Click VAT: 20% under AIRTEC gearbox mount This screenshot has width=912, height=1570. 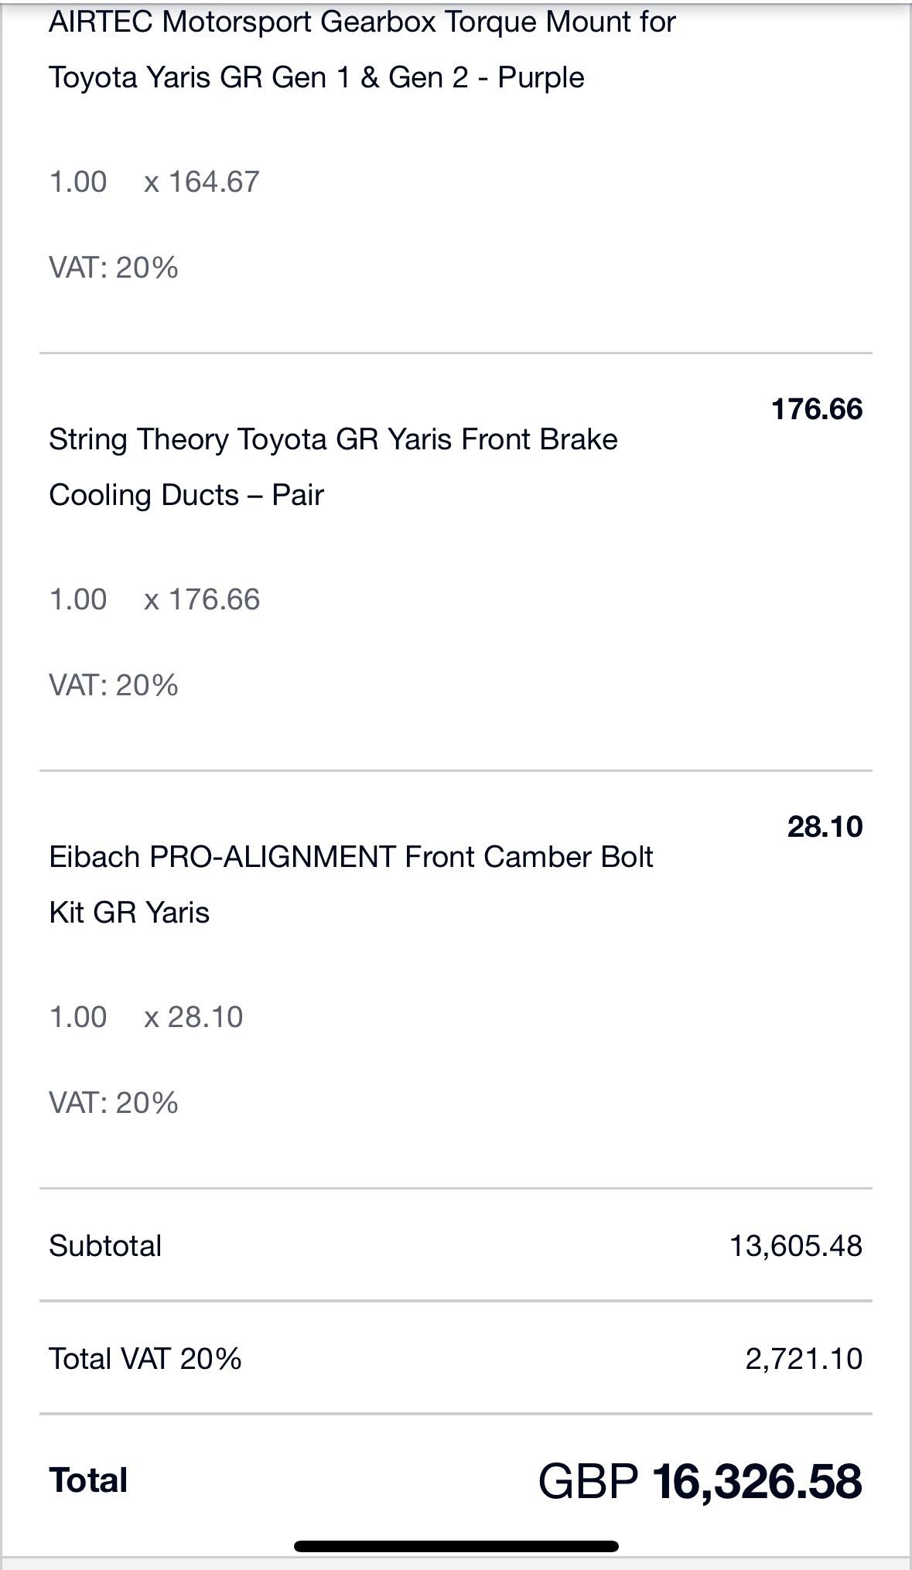tap(114, 268)
